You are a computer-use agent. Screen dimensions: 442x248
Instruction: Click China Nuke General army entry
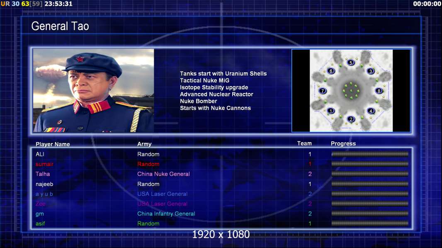point(163,174)
